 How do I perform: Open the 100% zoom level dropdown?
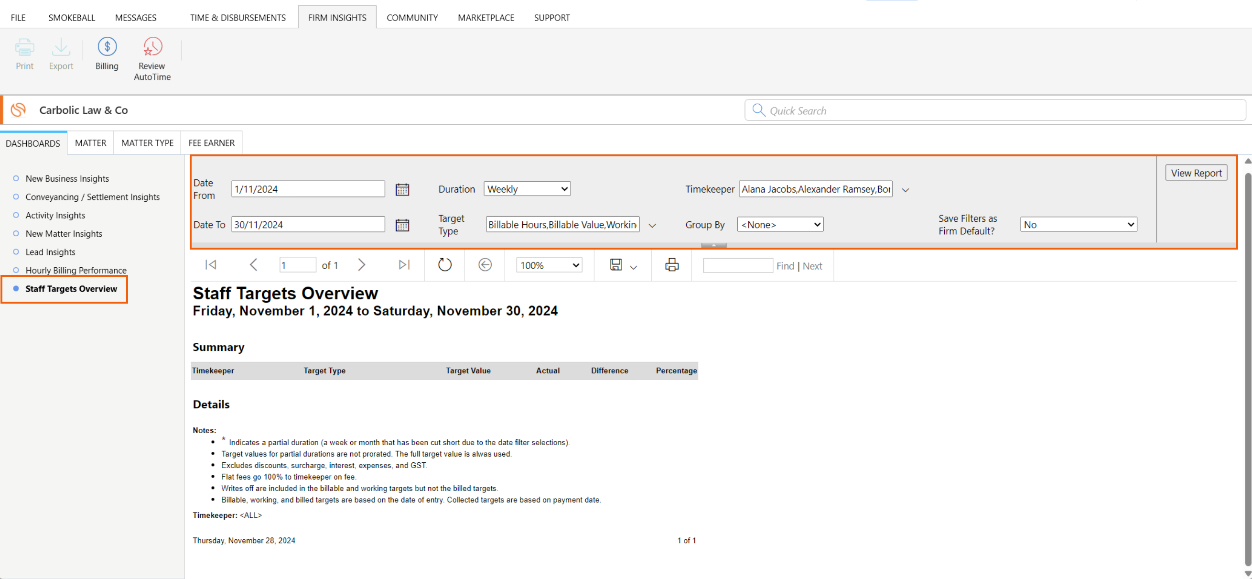click(549, 265)
